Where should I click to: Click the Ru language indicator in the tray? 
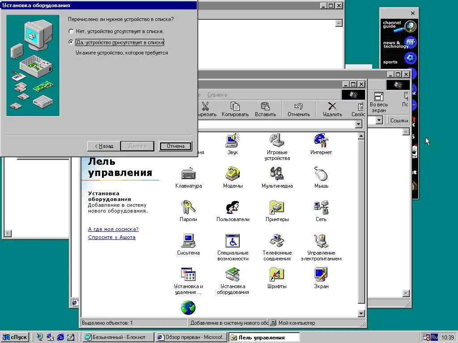pos(434,337)
